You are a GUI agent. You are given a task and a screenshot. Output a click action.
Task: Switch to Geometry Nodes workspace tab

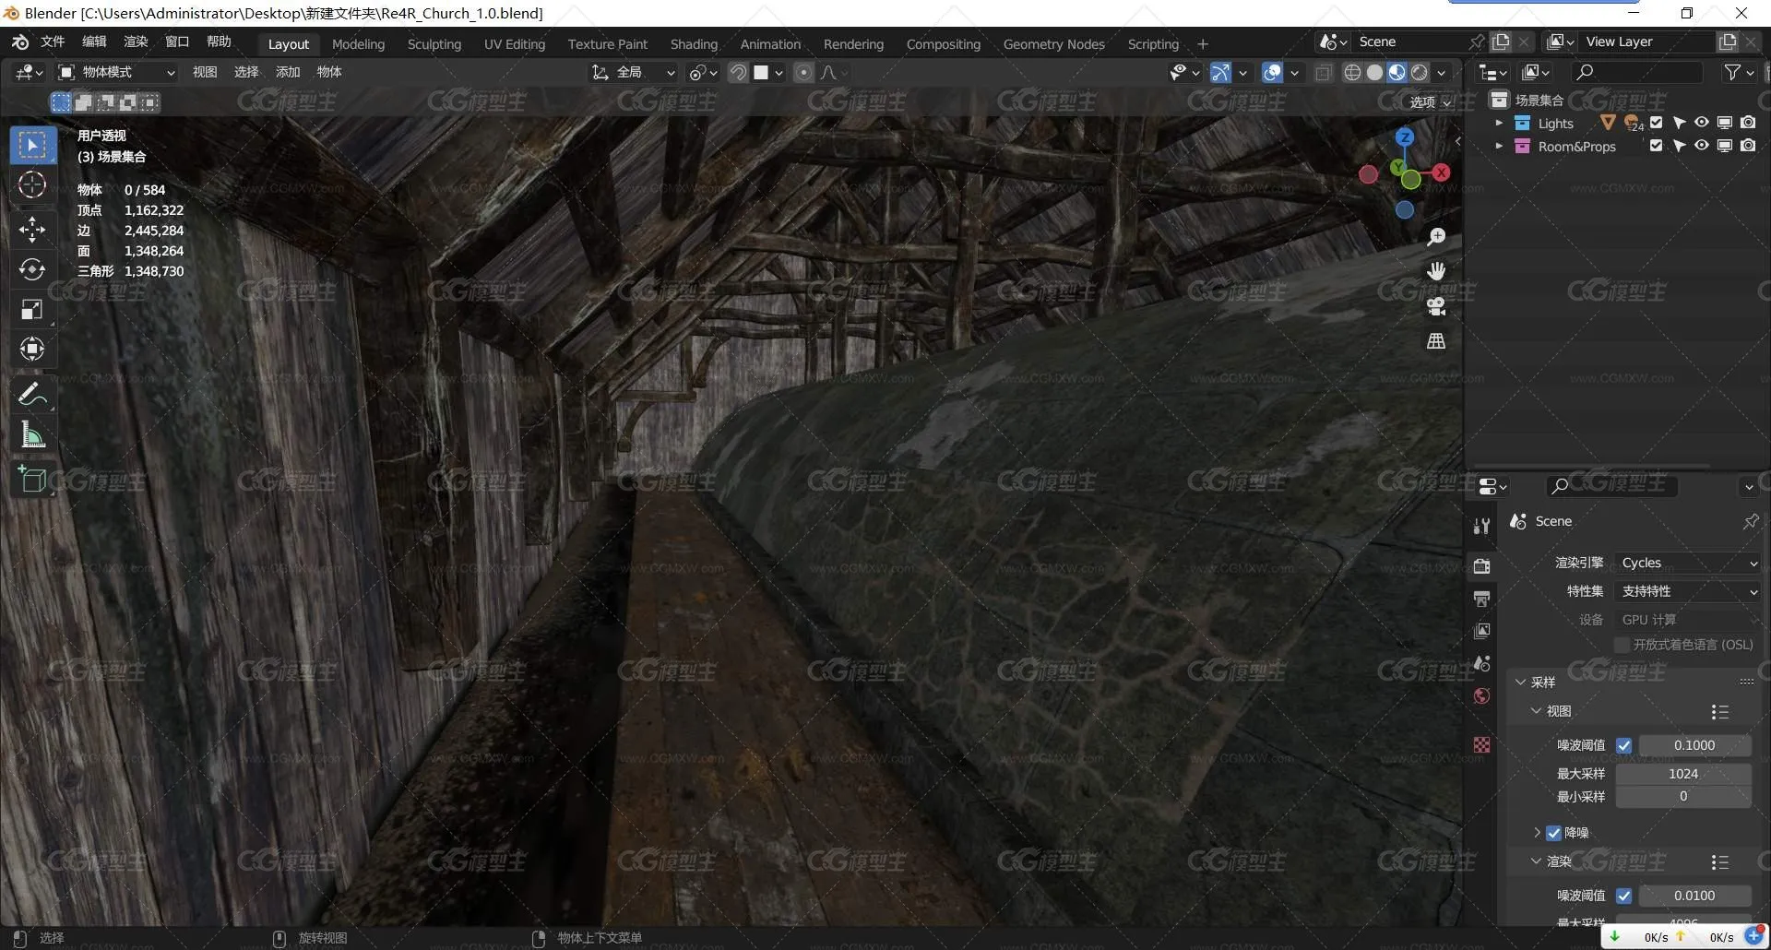point(1053,44)
